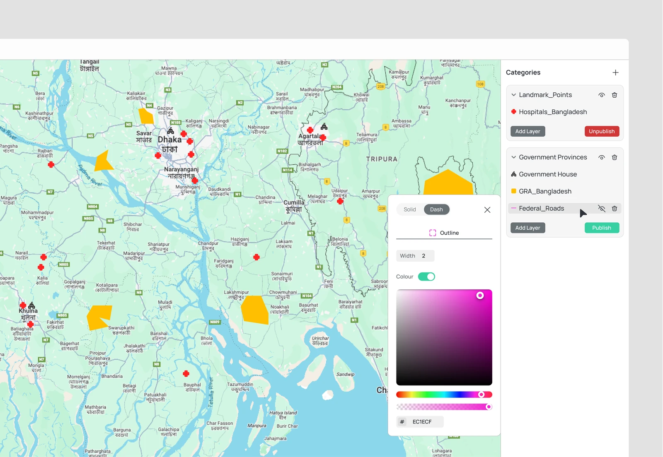Publish the Government Provinces category
This screenshot has height=457, width=663.
(x=602, y=228)
